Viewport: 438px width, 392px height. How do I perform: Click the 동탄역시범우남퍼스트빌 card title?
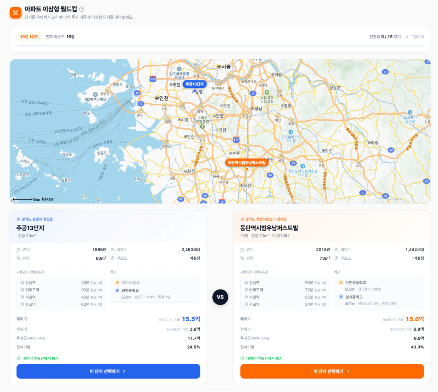coord(269,228)
